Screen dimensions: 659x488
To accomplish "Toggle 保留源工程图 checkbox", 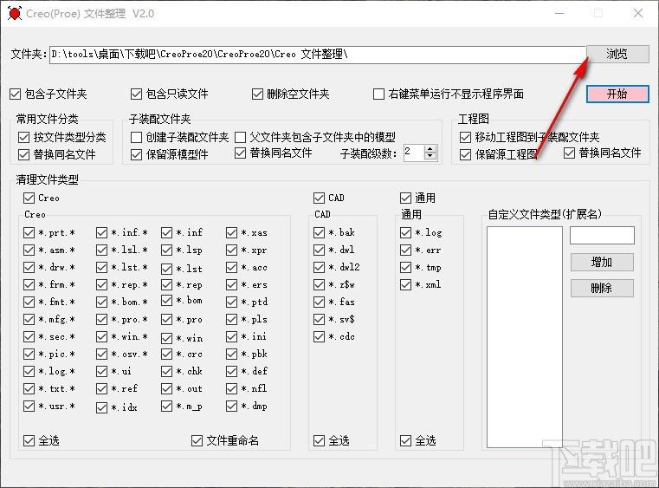I will click(465, 154).
